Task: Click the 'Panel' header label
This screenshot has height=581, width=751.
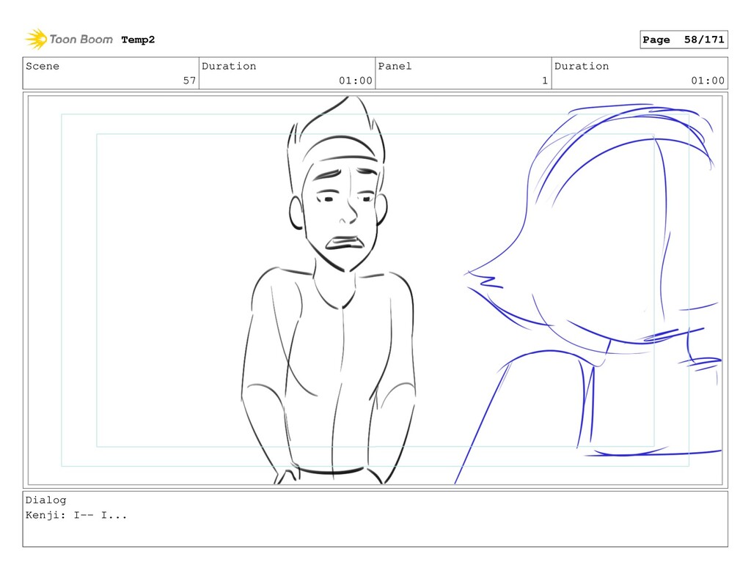Action: tap(395, 66)
